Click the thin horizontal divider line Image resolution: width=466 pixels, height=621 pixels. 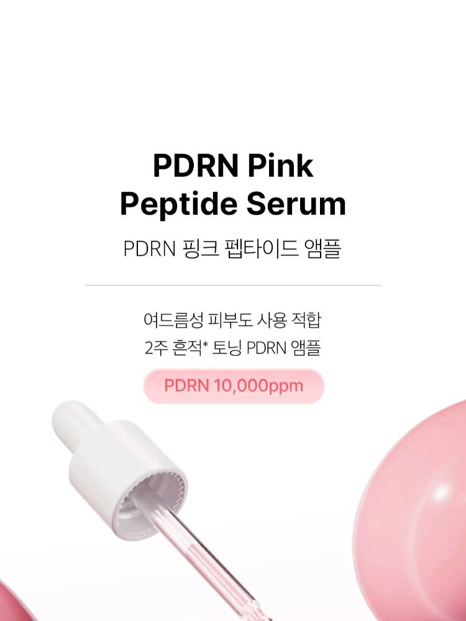[232, 285]
